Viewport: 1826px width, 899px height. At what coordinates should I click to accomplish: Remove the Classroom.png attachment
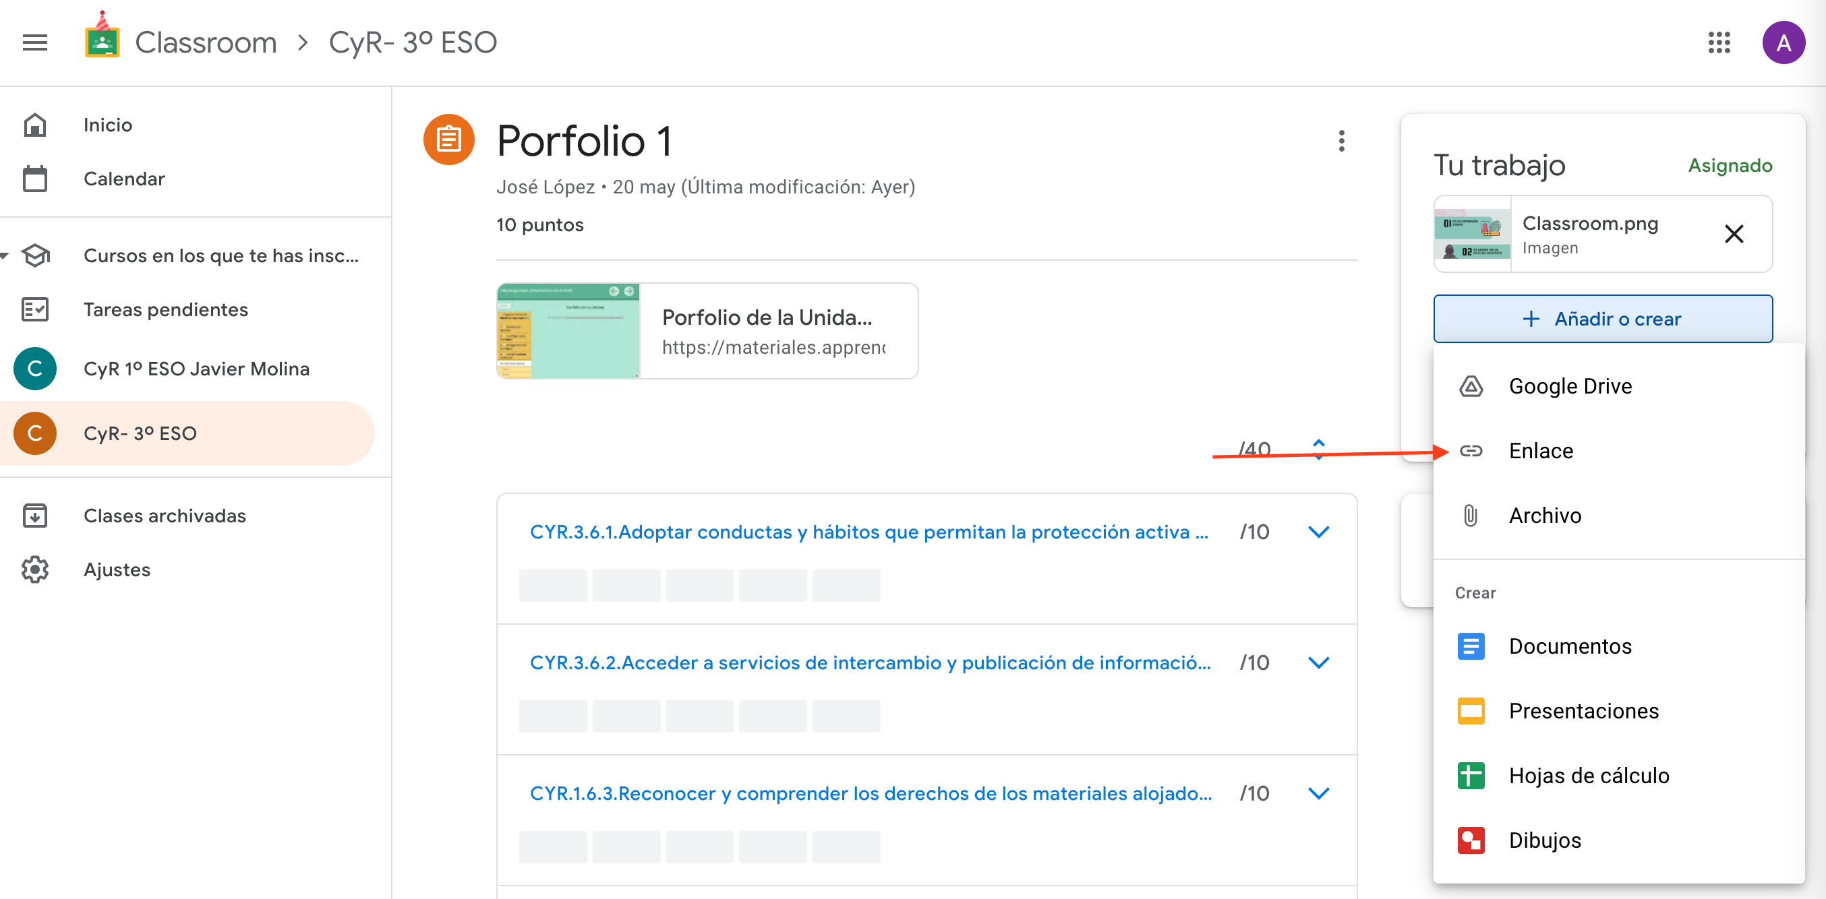tap(1733, 234)
